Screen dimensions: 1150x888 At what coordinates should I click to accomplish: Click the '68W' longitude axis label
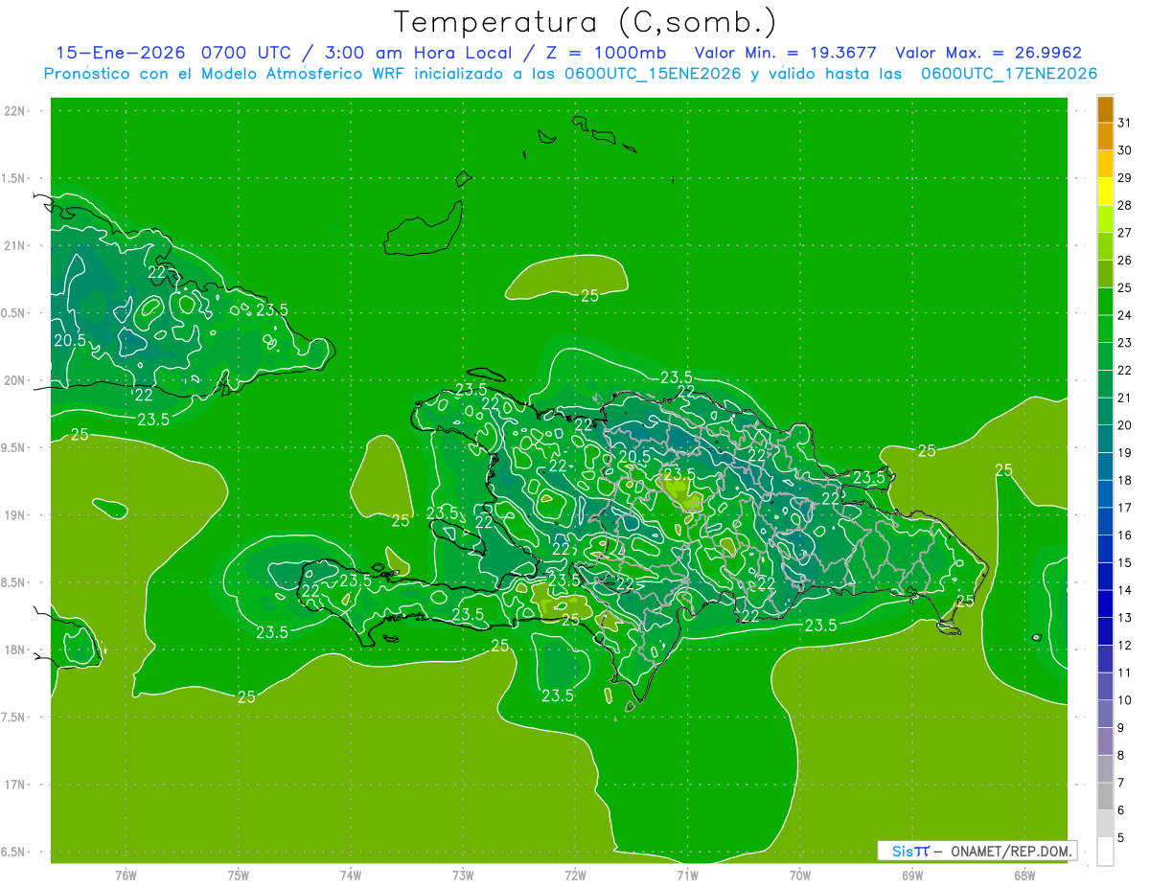1024,876
